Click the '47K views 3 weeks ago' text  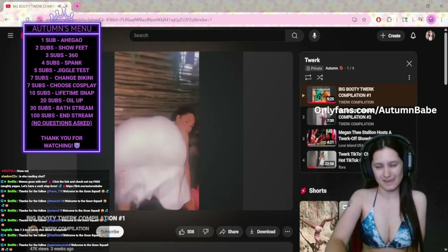(x=52, y=249)
